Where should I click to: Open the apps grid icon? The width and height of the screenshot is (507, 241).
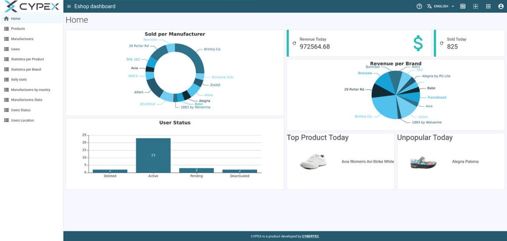coord(488,6)
